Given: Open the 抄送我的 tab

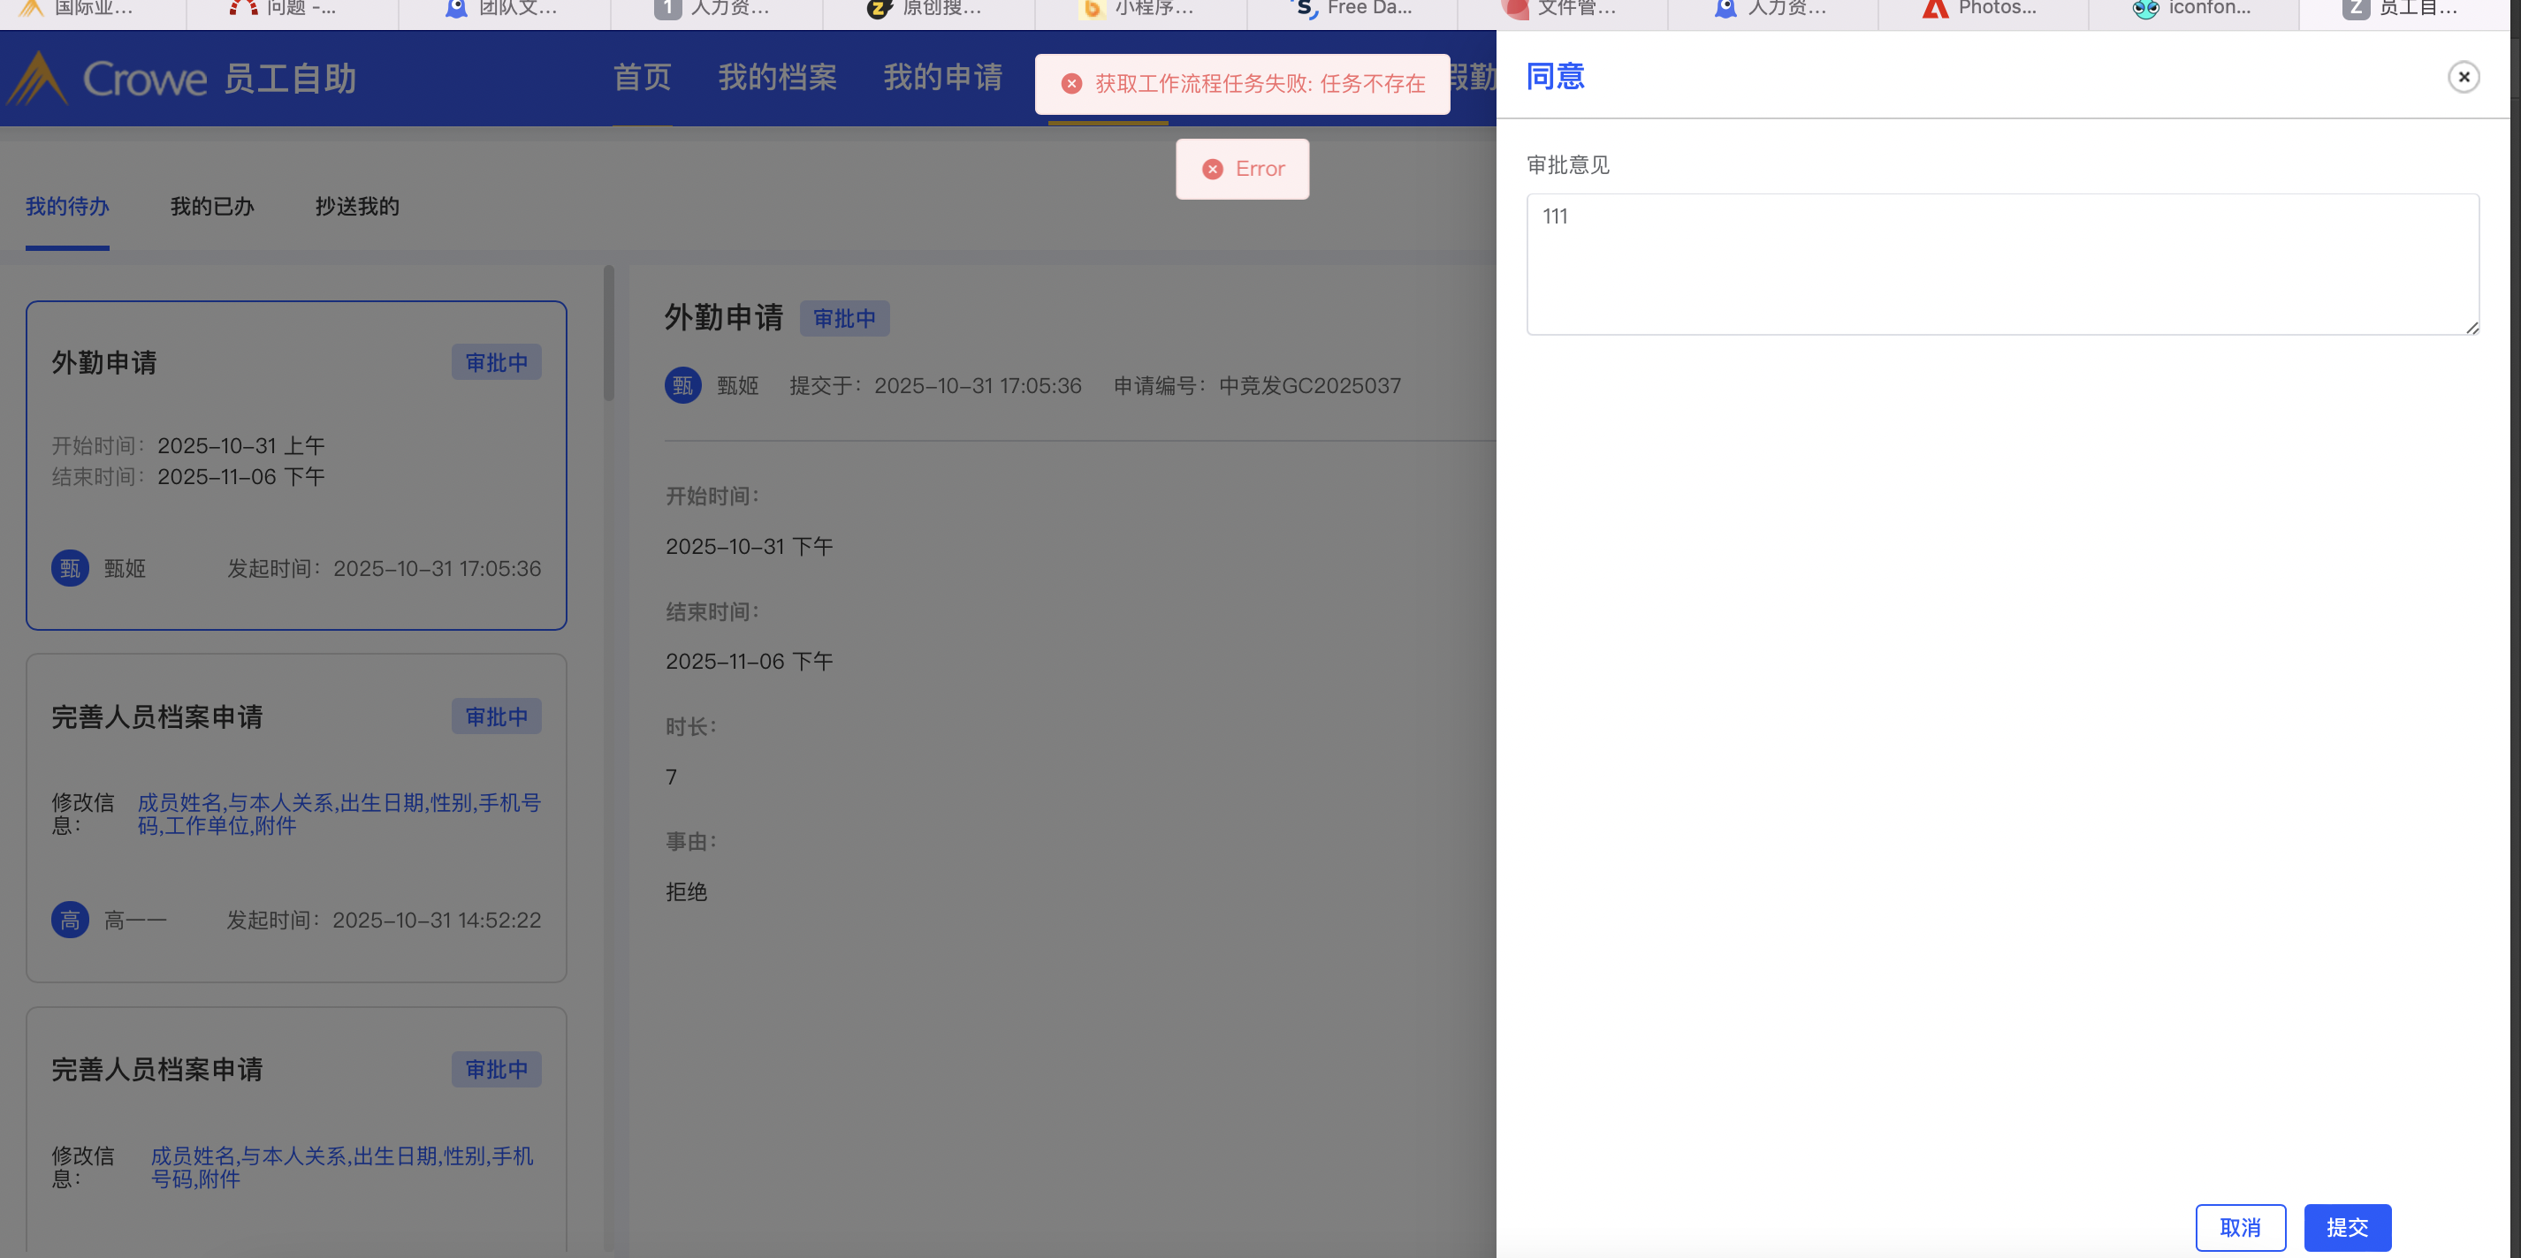Looking at the screenshot, I should pos(356,207).
